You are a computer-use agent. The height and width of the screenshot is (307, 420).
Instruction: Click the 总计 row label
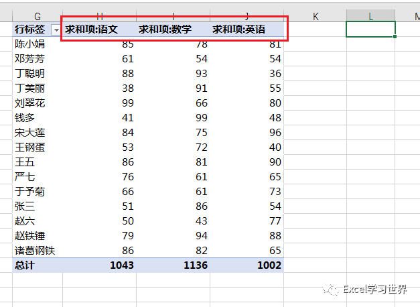point(38,265)
